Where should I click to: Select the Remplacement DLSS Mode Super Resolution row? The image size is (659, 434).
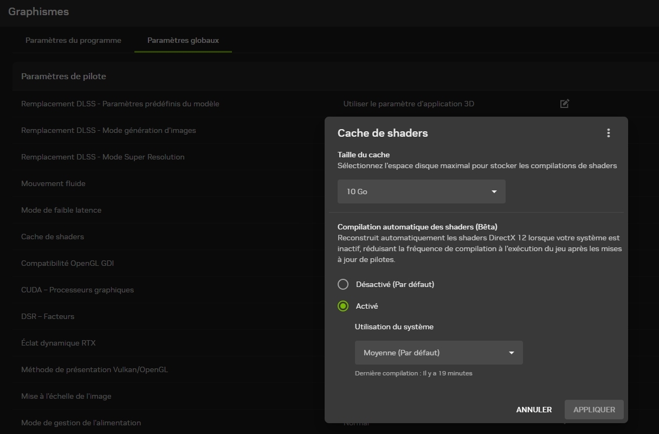pos(103,157)
